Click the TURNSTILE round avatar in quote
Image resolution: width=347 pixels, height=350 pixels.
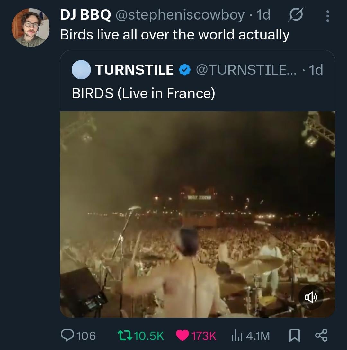pyautogui.click(x=81, y=70)
